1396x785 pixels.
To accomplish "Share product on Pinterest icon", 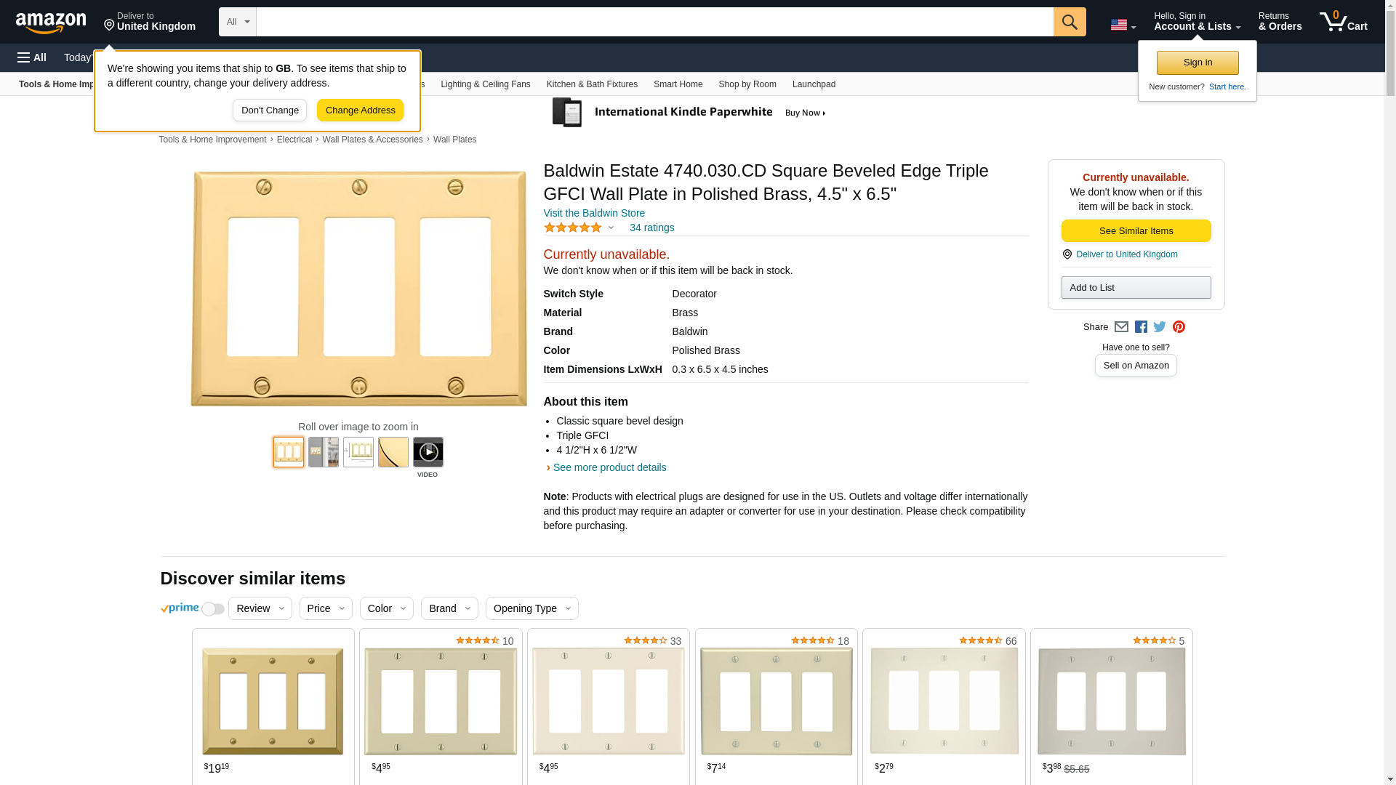I will [x=1179, y=327].
